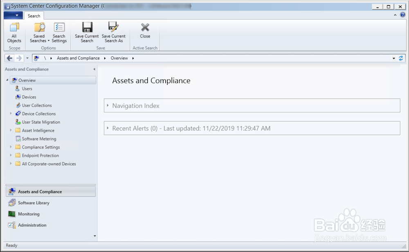Select the Users node
The image size is (409, 252).
pyautogui.click(x=27, y=89)
